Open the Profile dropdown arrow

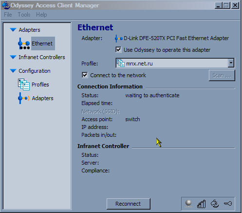[231, 63]
